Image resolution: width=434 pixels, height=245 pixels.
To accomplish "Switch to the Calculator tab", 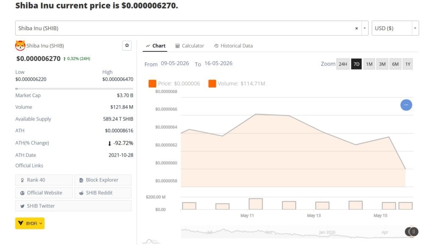I will 189,46.
